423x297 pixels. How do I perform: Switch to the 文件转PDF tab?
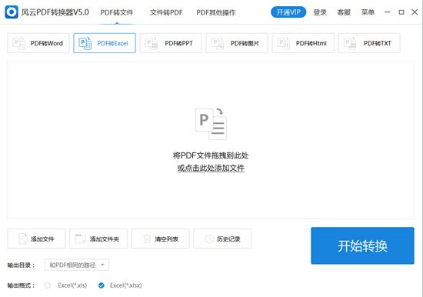[166, 12]
